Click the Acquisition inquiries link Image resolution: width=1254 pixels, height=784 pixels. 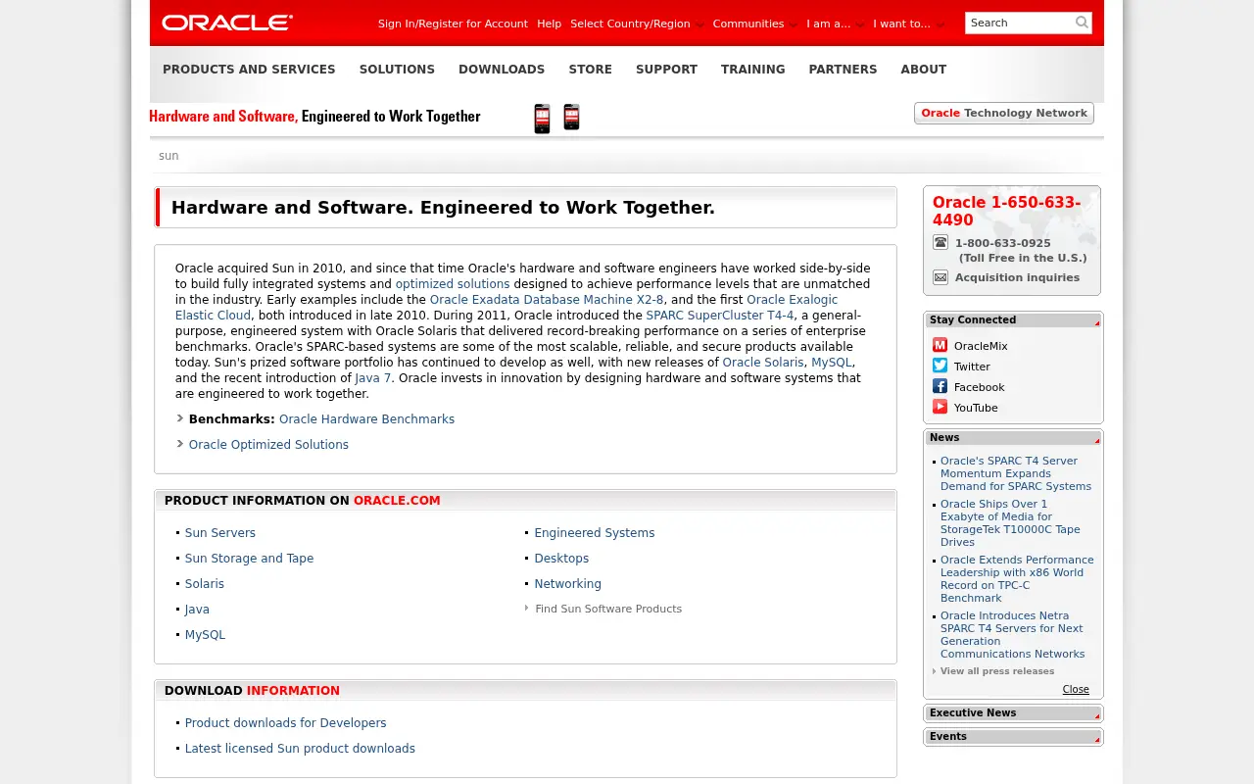[1017, 277]
